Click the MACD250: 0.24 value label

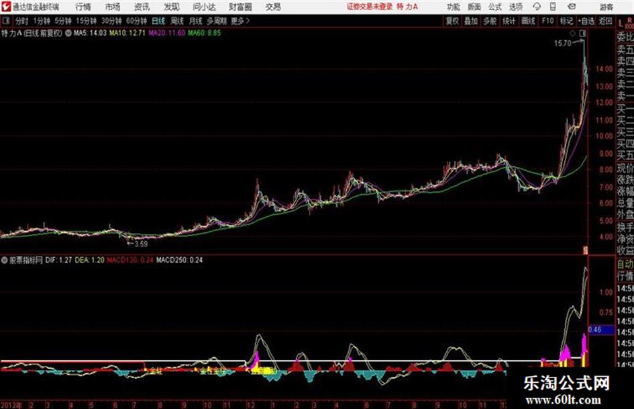(x=179, y=261)
